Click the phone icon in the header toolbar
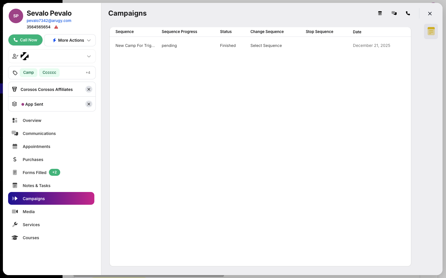Screen dimensions: 446x278 (x=408, y=13)
